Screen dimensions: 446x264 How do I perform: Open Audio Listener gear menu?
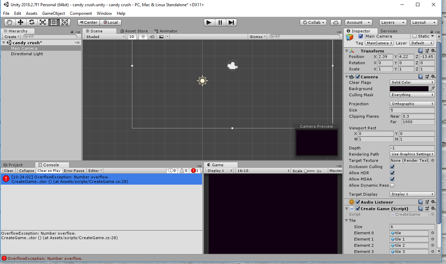pyautogui.click(x=433, y=202)
